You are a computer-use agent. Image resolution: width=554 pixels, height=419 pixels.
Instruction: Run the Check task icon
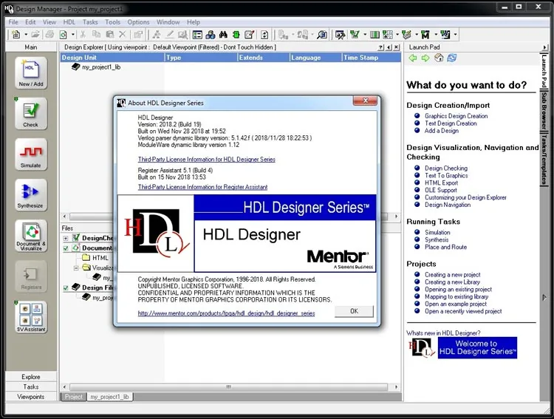click(x=31, y=114)
